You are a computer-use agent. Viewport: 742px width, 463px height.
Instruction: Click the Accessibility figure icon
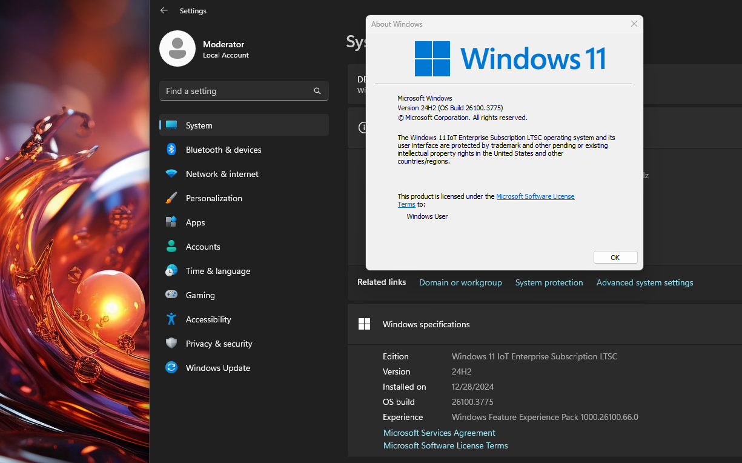(171, 319)
